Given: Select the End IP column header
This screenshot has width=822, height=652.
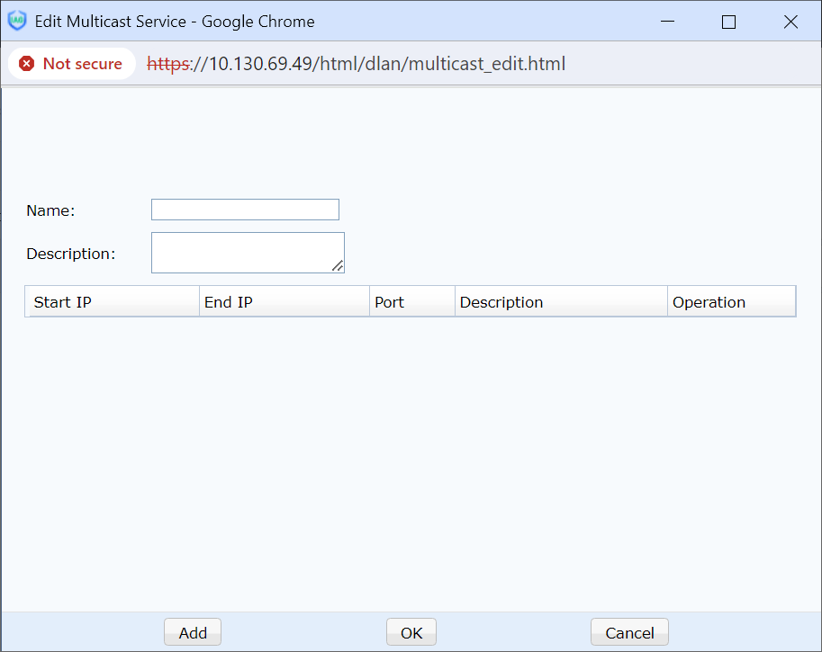Looking at the screenshot, I should coord(284,302).
